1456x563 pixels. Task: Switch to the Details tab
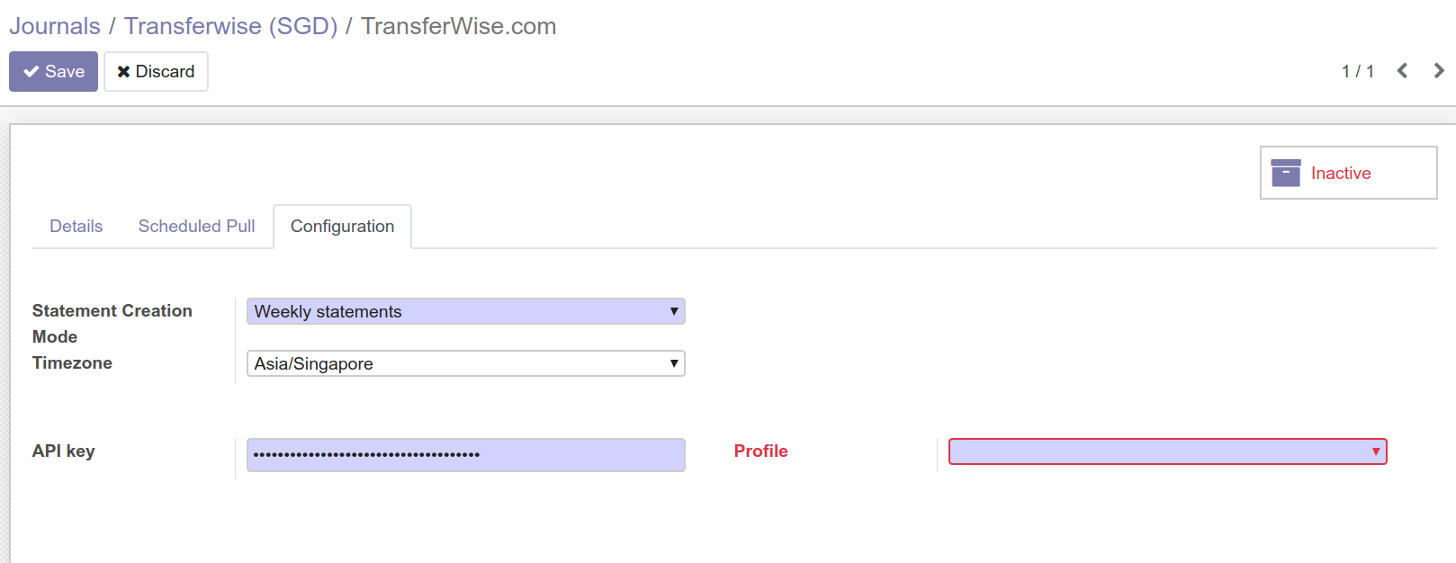coord(76,226)
